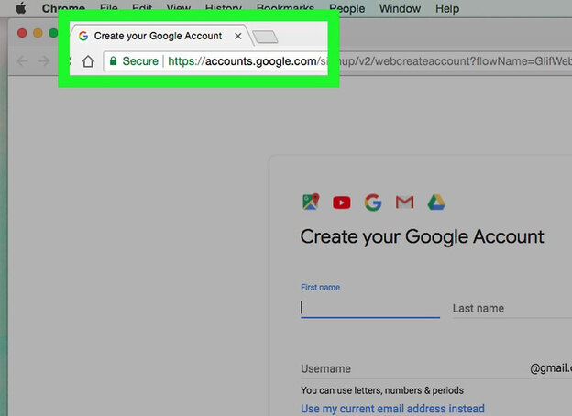
Task: Click the Gmail envelope icon
Action: pos(404,203)
